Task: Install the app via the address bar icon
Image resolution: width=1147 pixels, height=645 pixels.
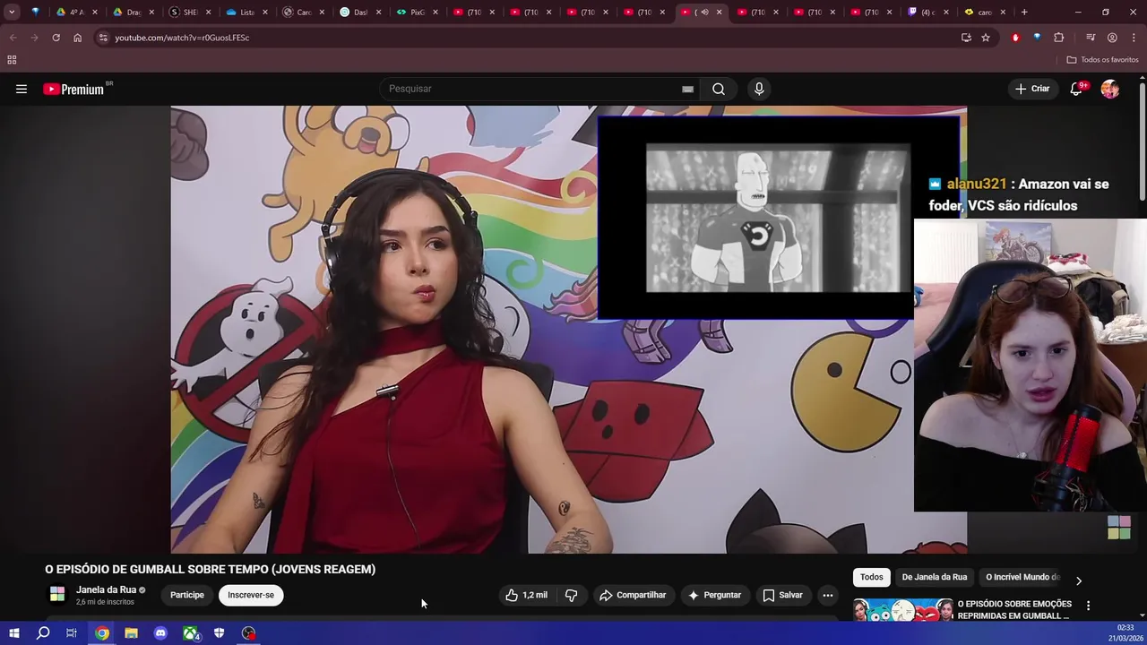Action: click(x=966, y=38)
